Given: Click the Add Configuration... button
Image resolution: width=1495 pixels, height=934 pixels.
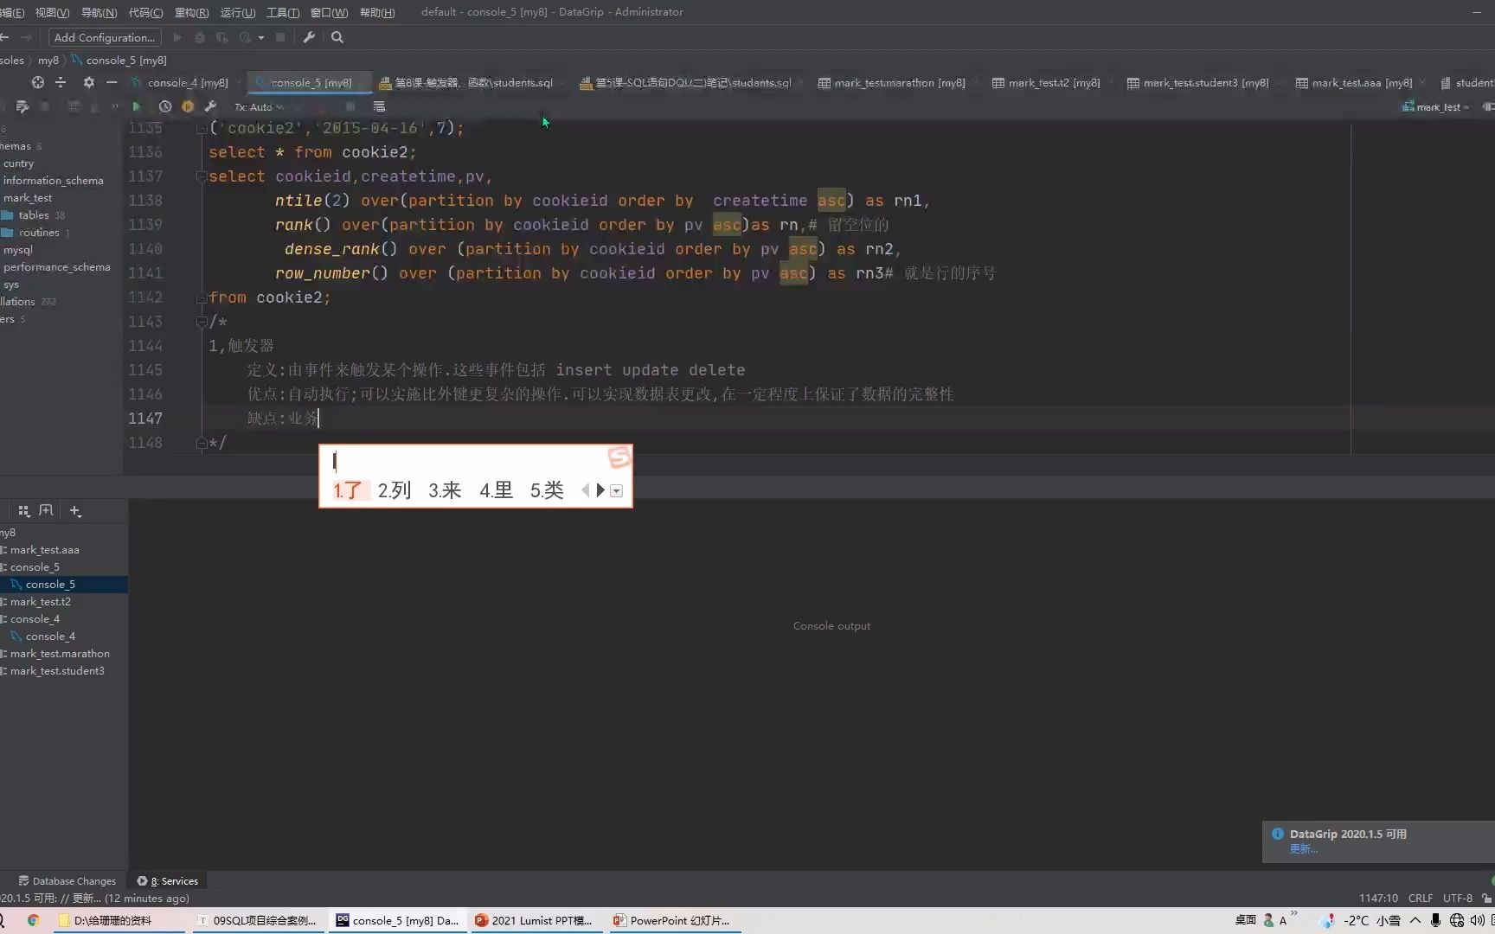Looking at the screenshot, I should [105, 37].
